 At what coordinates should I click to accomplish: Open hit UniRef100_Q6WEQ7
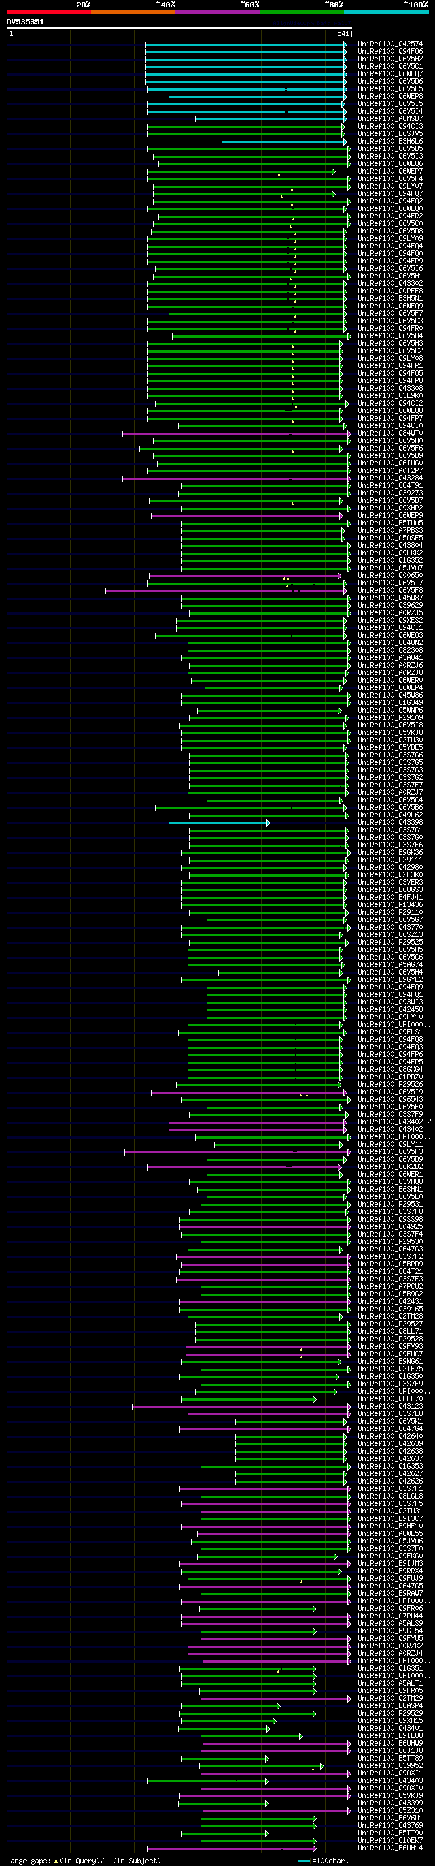[x=390, y=74]
